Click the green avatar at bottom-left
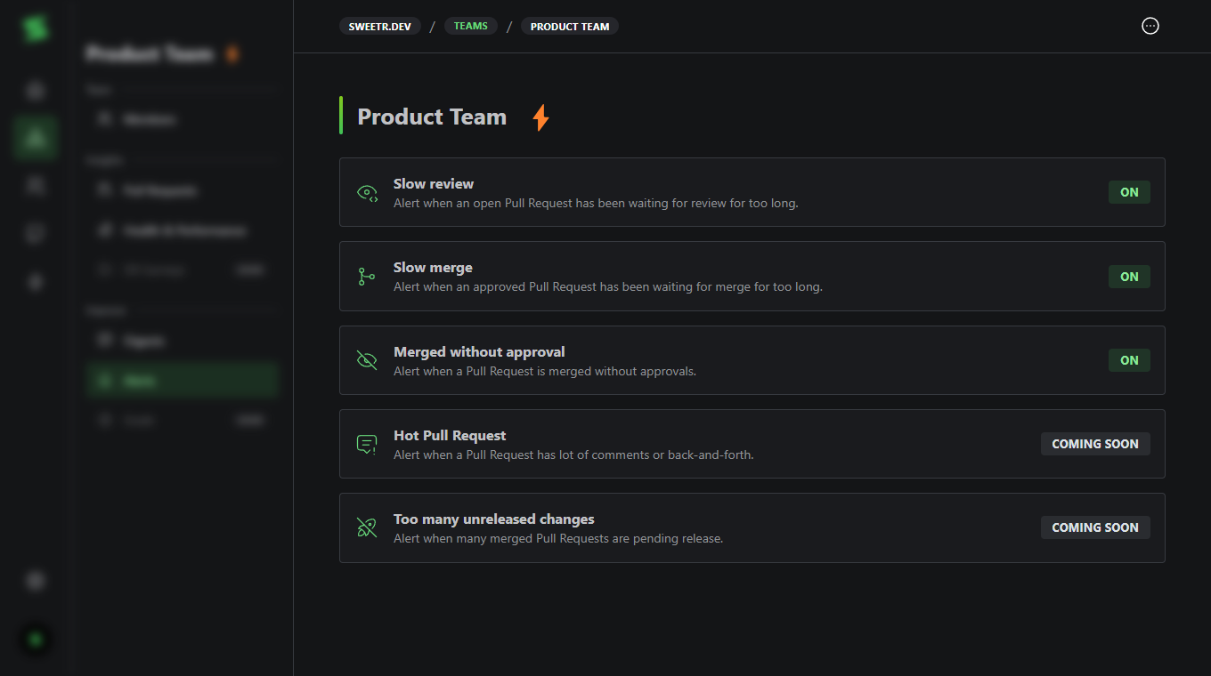The image size is (1211, 676). [36, 640]
